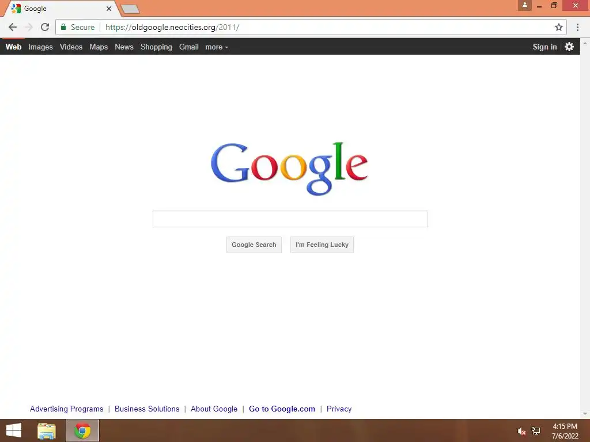The height and width of the screenshot is (442, 590).
Task: Open the Windows Start button
Action: coord(14,430)
